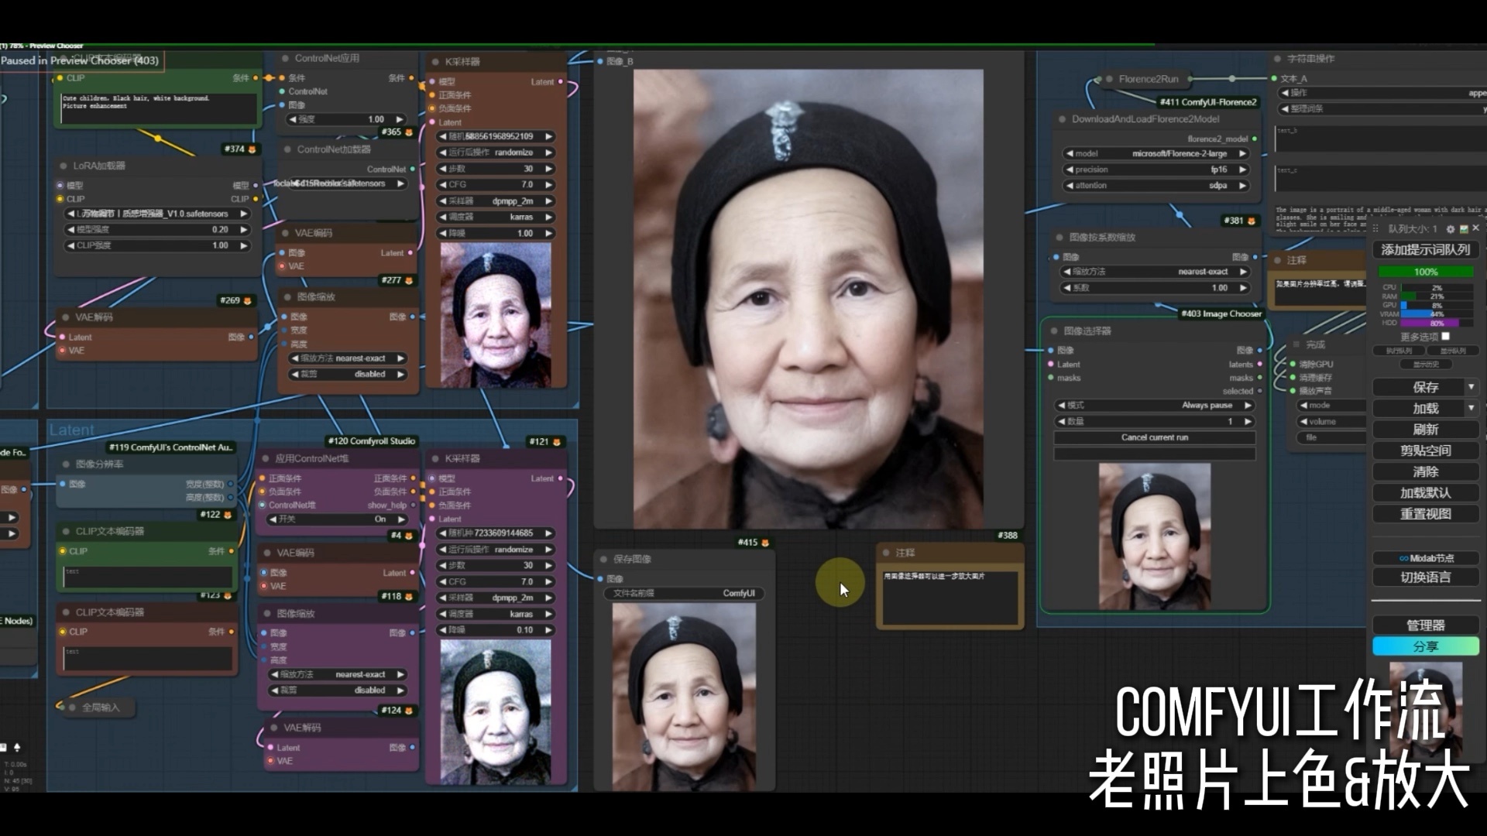Collapse the 图像选择器 node via its dot

click(1054, 331)
